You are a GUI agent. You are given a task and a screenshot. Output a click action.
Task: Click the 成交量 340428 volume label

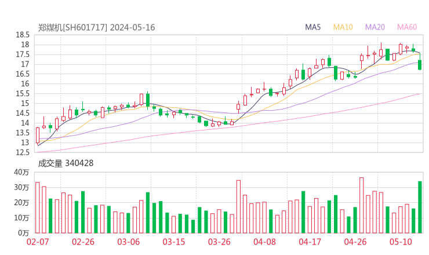pos(66,163)
